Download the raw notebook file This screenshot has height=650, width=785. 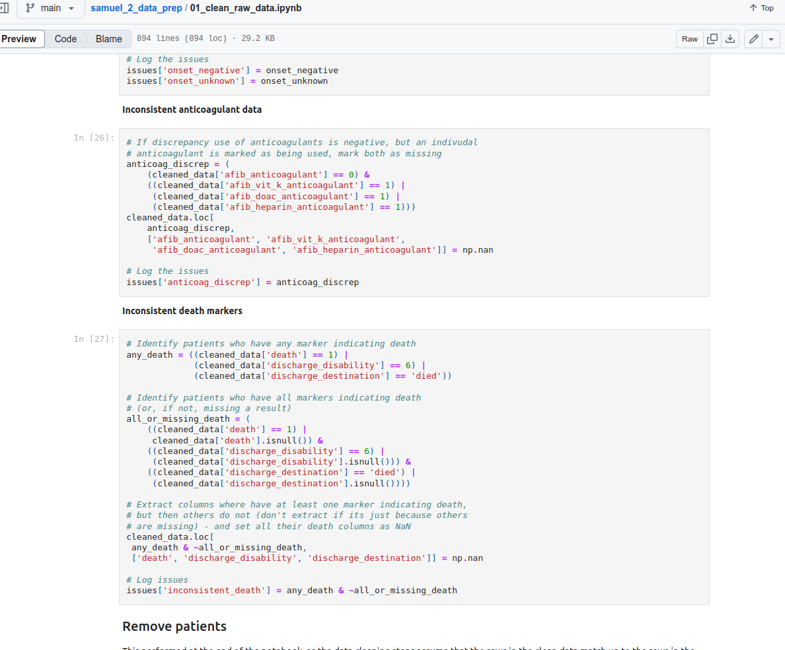pyautogui.click(x=730, y=39)
